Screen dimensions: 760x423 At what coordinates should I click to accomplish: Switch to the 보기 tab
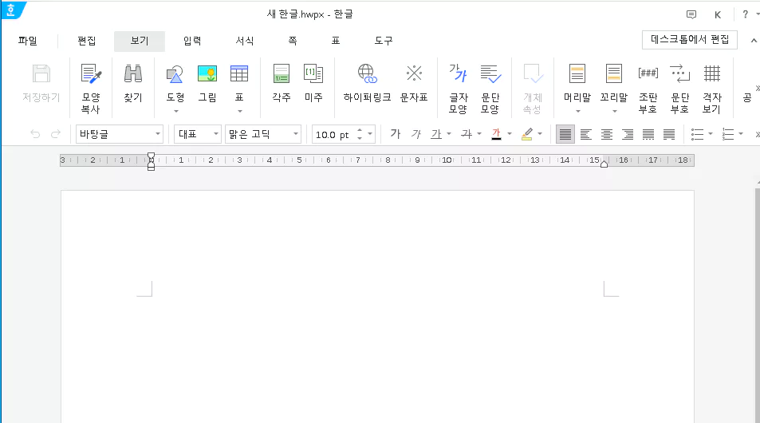[139, 42]
